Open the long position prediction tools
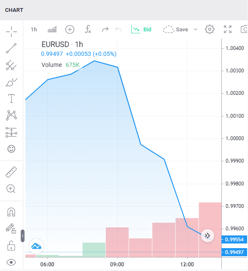The height and width of the screenshot is (271, 248). point(11,132)
